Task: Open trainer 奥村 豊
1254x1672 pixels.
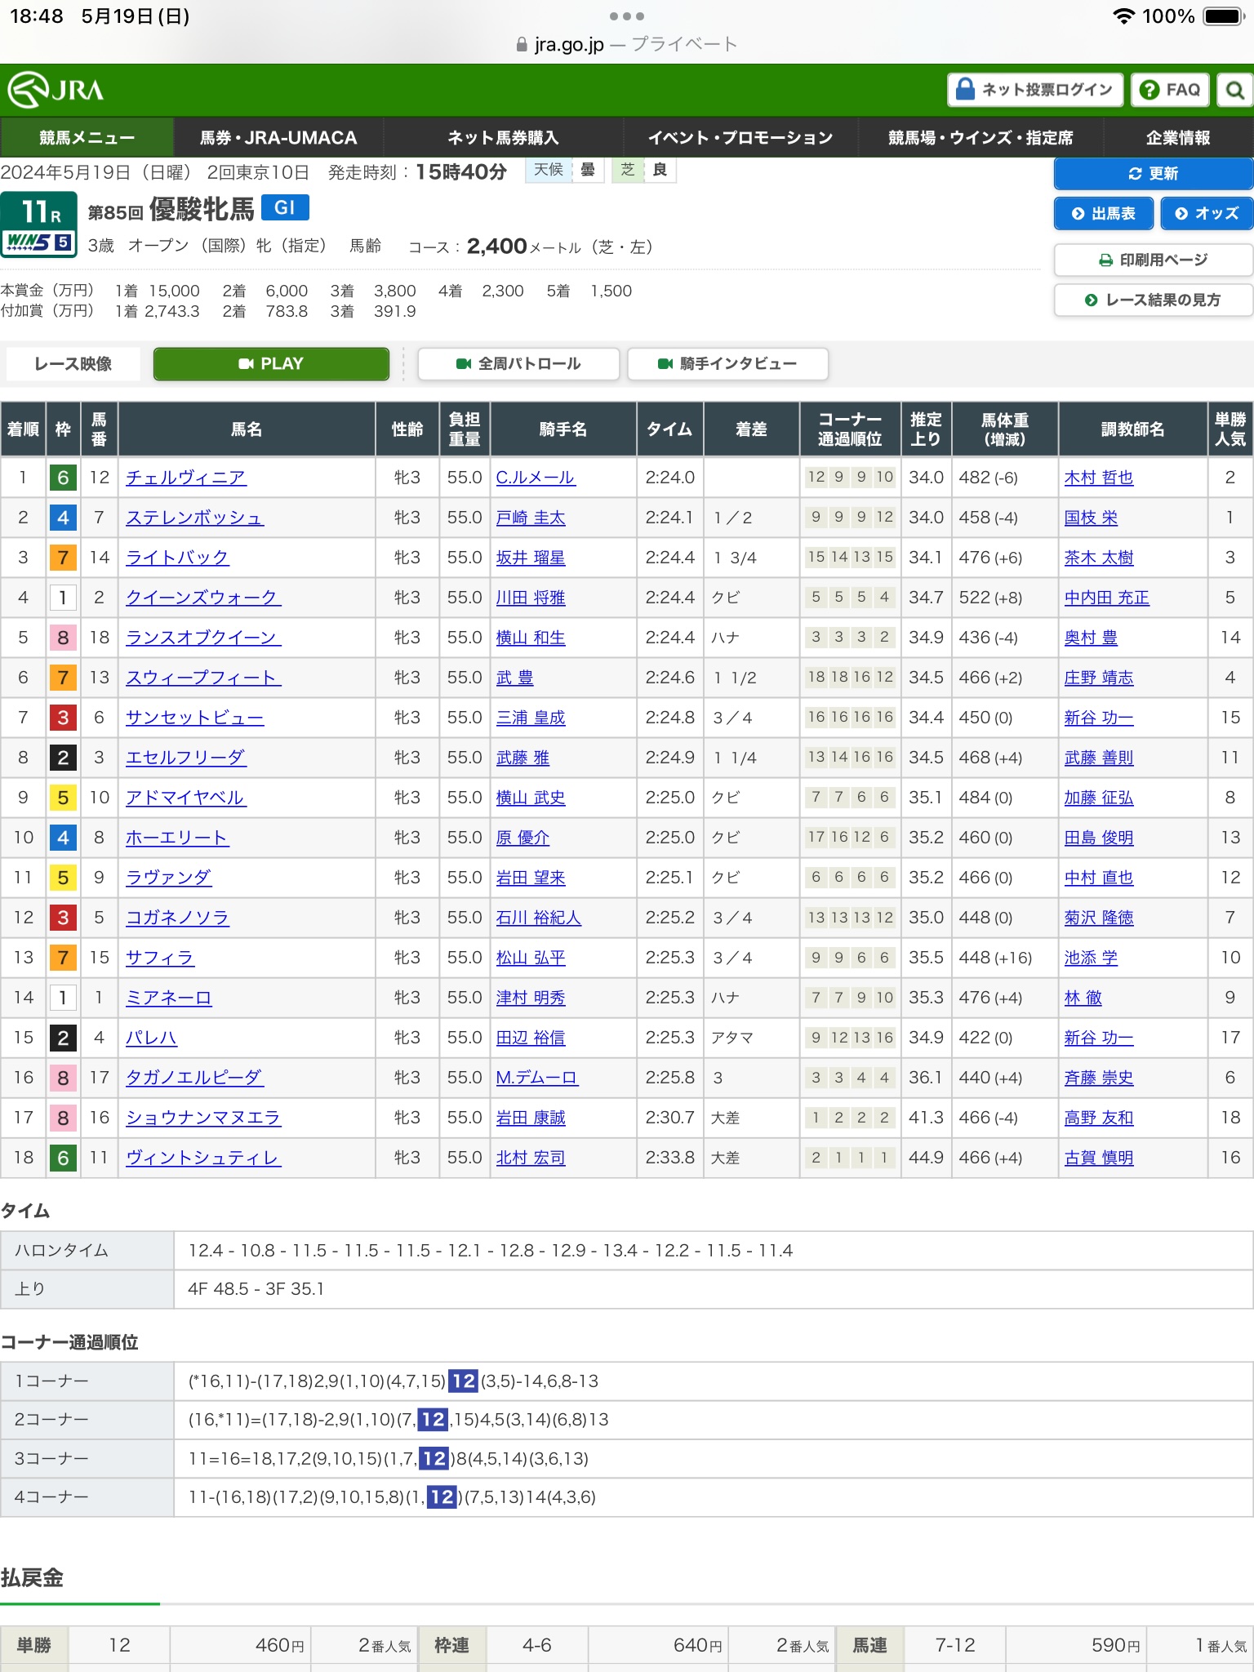Action: [x=1091, y=638]
